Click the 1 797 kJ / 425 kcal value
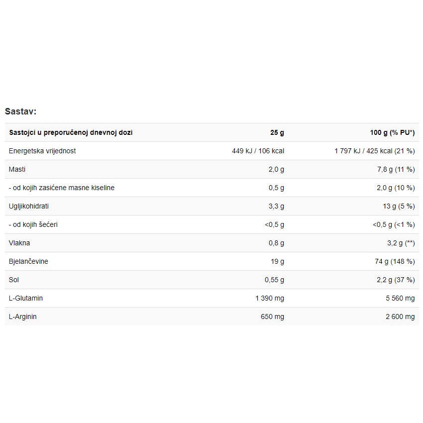This screenshot has width=423, height=423. [x=374, y=151]
